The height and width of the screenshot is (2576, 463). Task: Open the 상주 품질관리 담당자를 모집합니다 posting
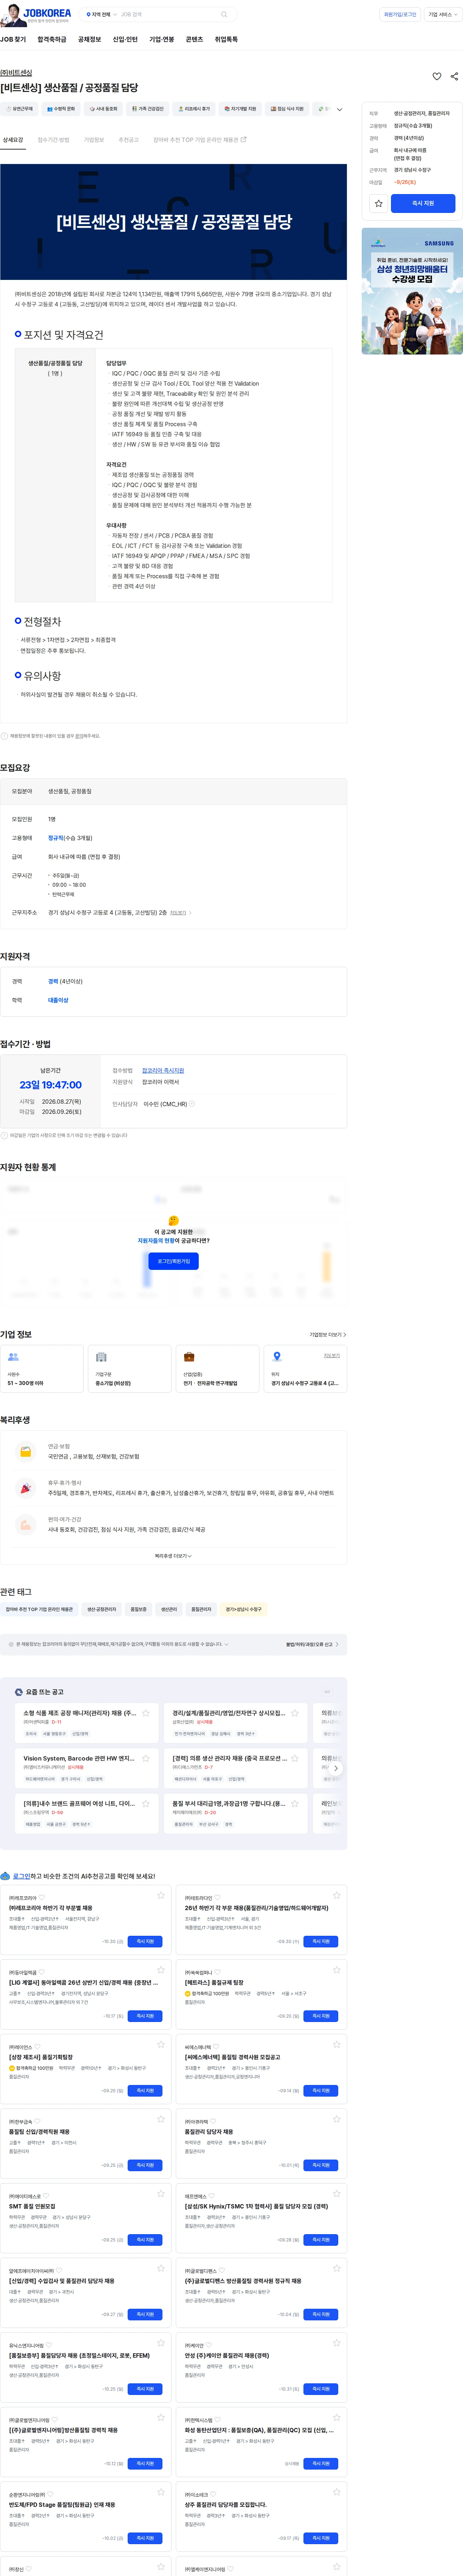point(226,2505)
